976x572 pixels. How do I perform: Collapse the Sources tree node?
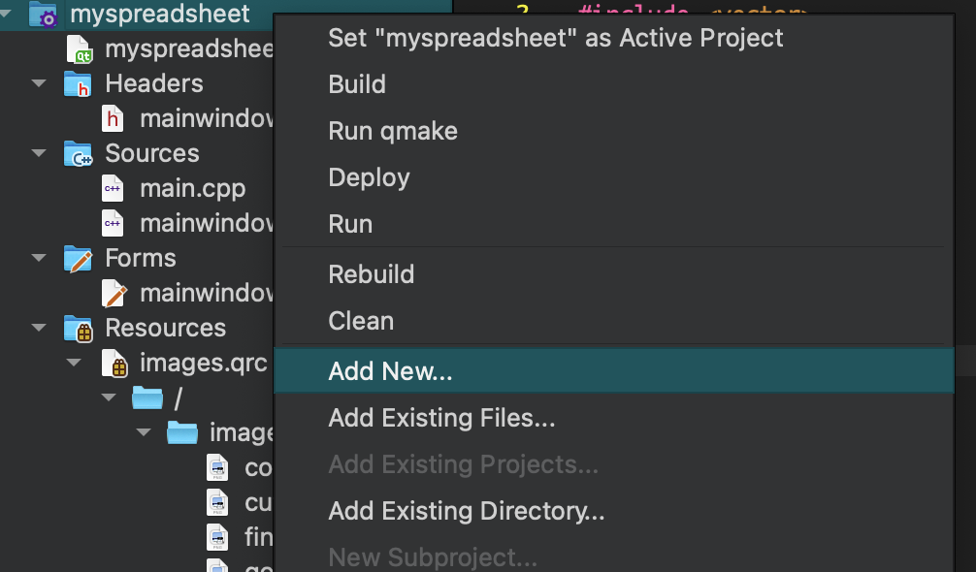pos(39,153)
